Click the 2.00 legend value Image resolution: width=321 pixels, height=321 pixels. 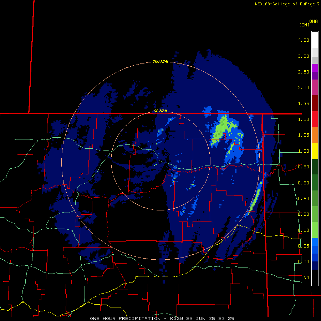(x=304, y=88)
